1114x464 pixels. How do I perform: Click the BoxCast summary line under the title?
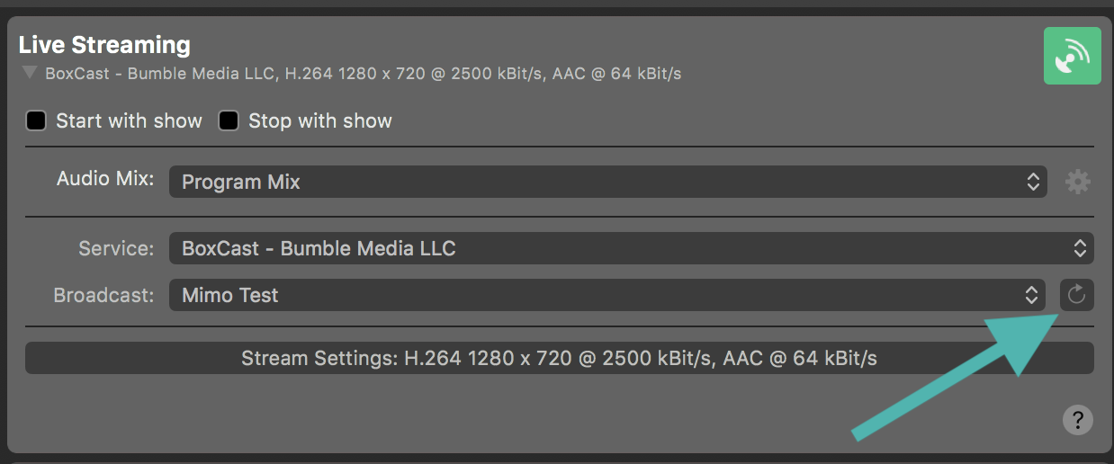point(363,74)
